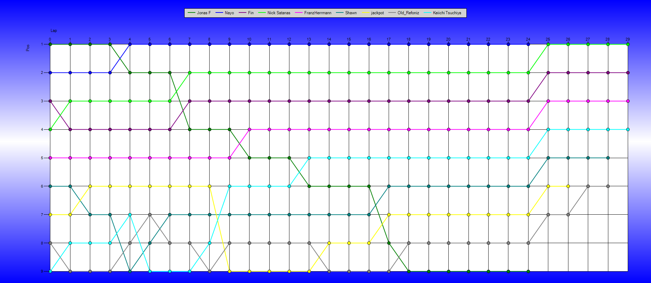Select jackpot in the legend

coord(373,13)
